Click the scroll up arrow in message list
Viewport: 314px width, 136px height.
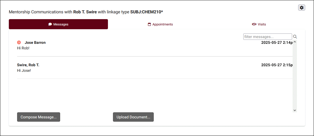click(x=295, y=42)
